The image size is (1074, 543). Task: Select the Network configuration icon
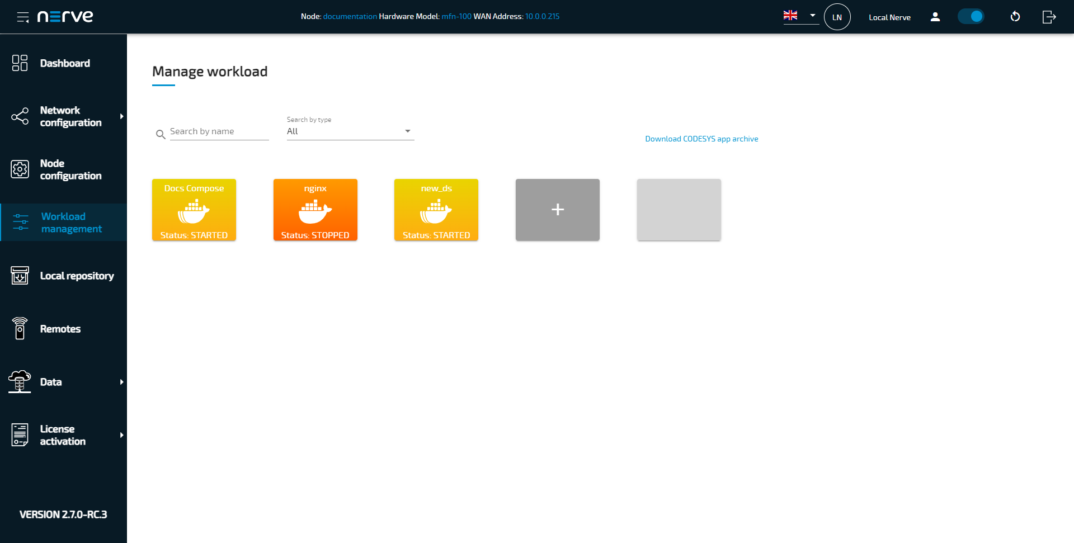pos(20,116)
